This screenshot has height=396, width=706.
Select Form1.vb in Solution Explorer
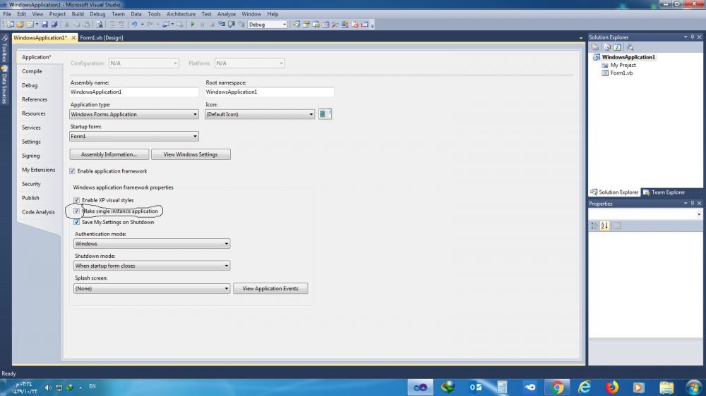coord(621,73)
